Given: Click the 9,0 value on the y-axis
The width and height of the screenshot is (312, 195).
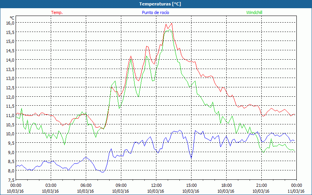Looking at the screenshot, I should click(x=10, y=152).
